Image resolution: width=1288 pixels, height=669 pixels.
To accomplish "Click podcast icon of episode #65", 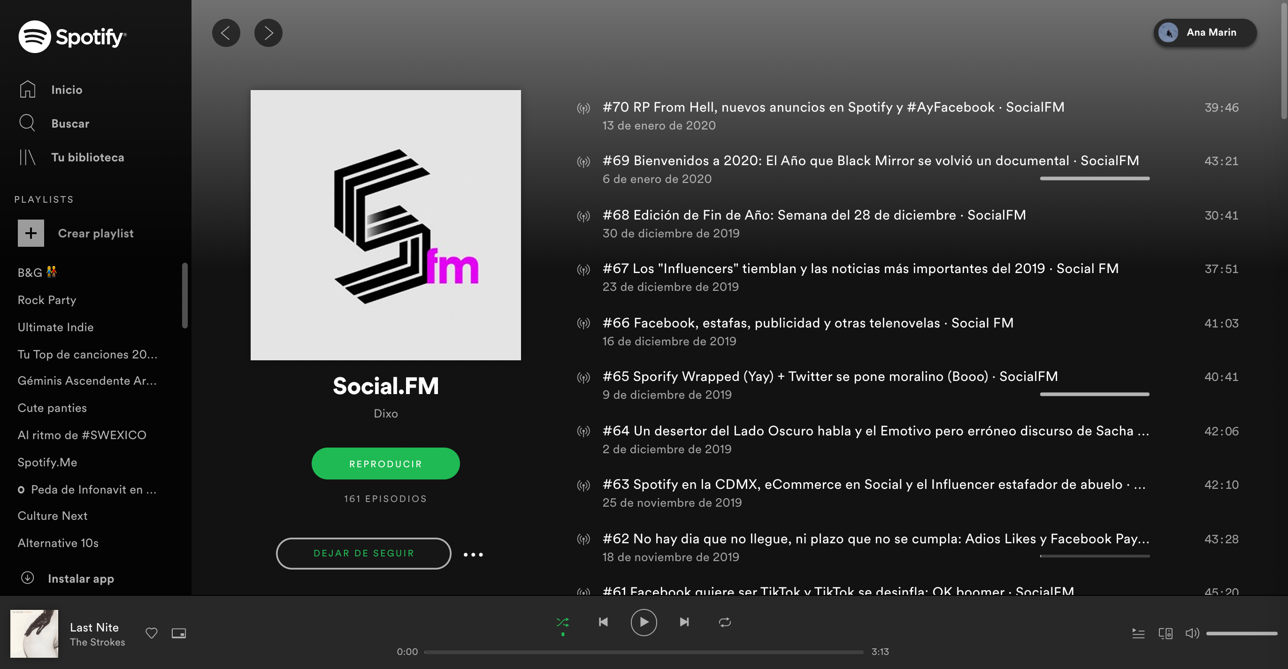I will 583,377.
